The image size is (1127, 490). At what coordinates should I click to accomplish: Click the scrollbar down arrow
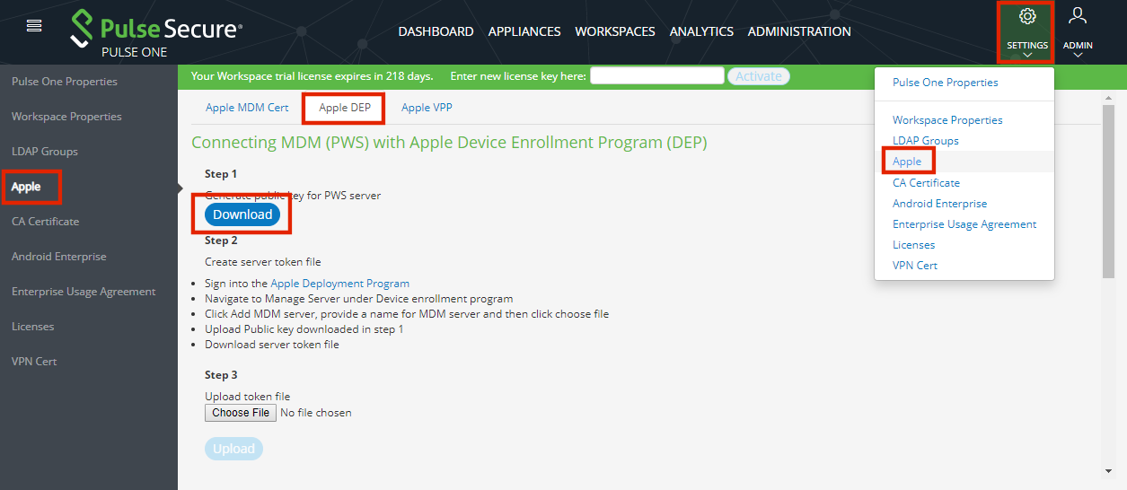(x=1108, y=470)
